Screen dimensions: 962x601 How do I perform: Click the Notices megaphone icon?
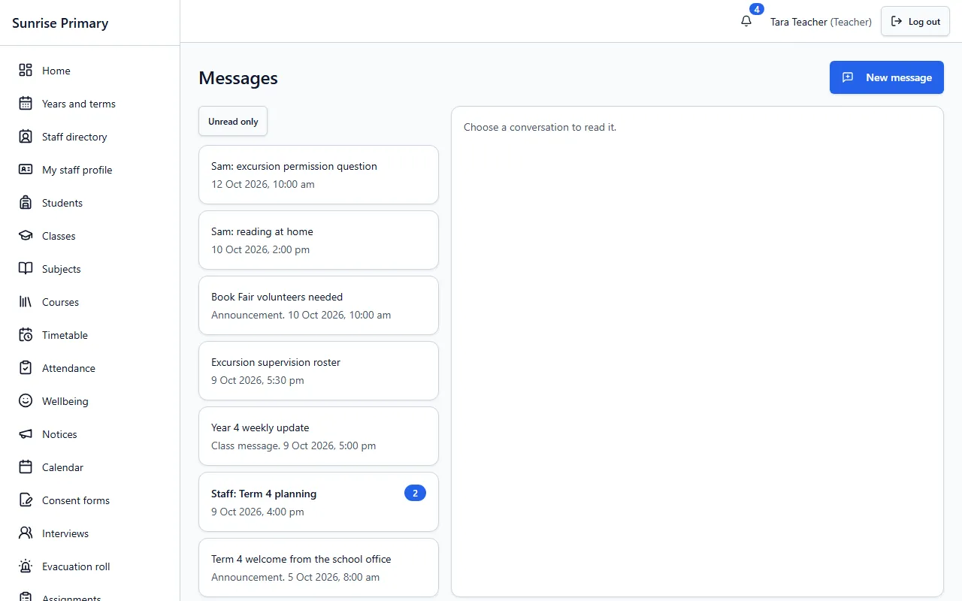(x=26, y=434)
